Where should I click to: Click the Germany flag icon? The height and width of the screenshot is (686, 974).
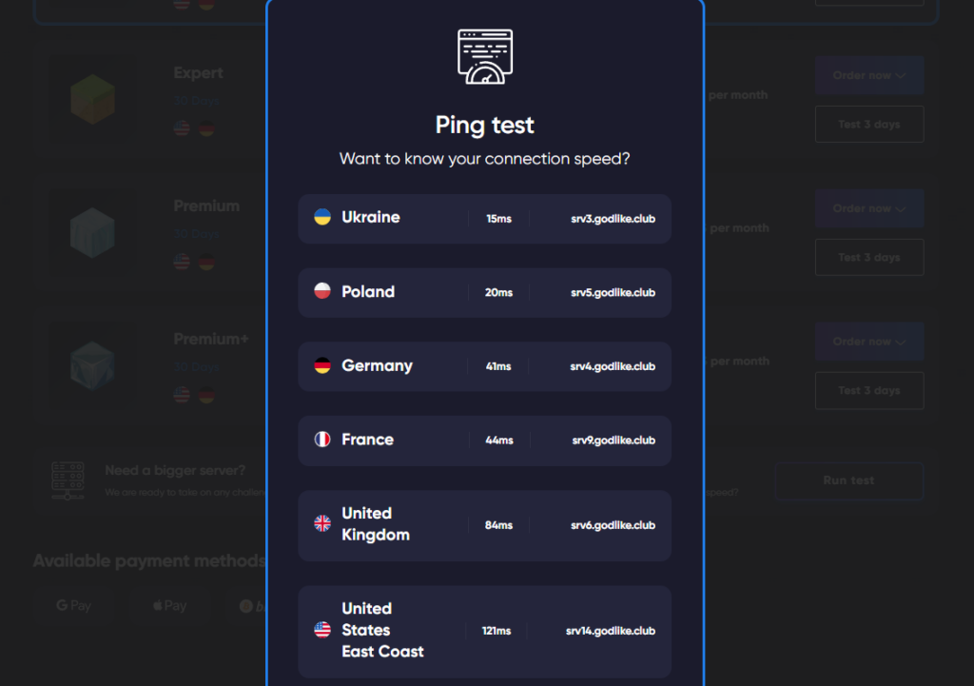pos(322,365)
